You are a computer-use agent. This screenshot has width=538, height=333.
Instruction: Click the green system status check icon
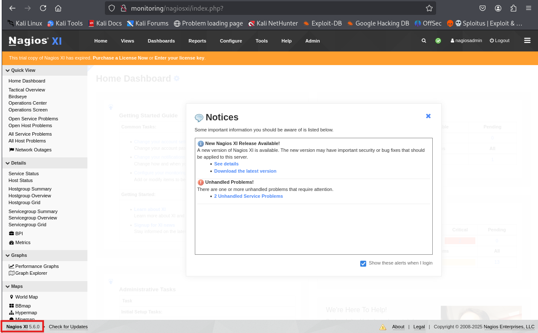pyautogui.click(x=438, y=41)
